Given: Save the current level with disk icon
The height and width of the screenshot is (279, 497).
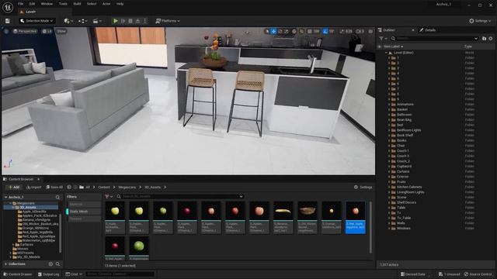Looking at the screenshot, I should pyautogui.click(x=7, y=21).
